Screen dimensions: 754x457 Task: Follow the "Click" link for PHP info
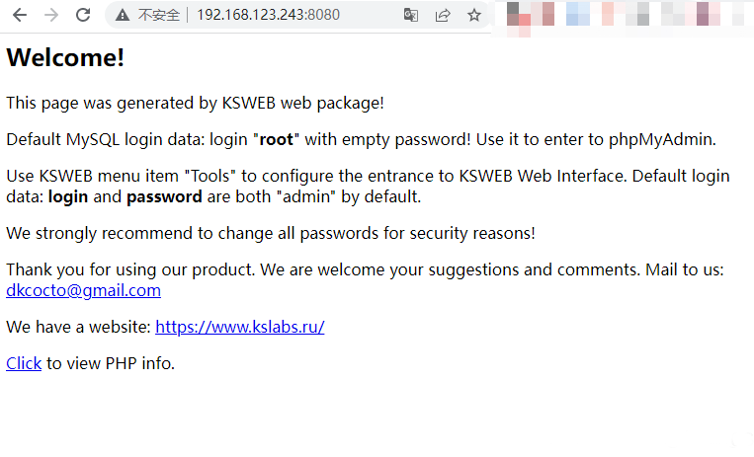(24, 363)
